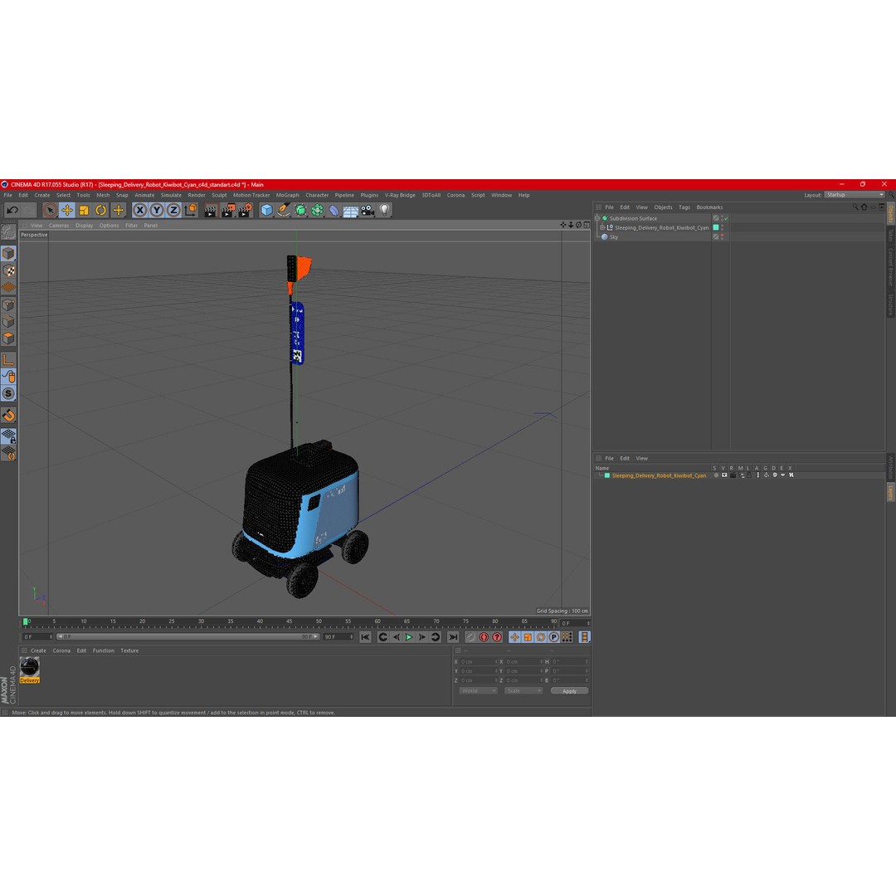Click position X coordinate field
The width and height of the screenshot is (896, 896).
(x=478, y=662)
